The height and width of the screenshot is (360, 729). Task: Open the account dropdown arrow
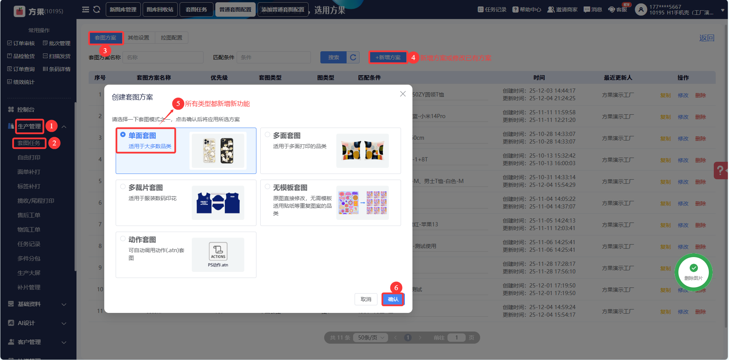723,10
